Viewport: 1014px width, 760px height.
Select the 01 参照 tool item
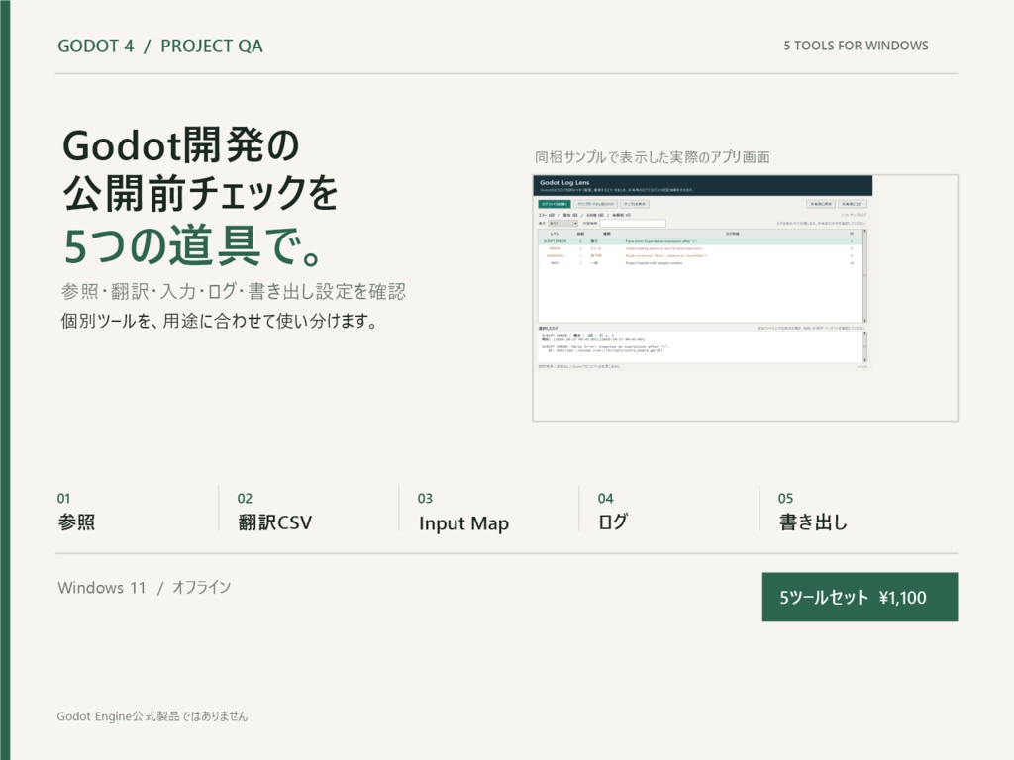point(76,511)
